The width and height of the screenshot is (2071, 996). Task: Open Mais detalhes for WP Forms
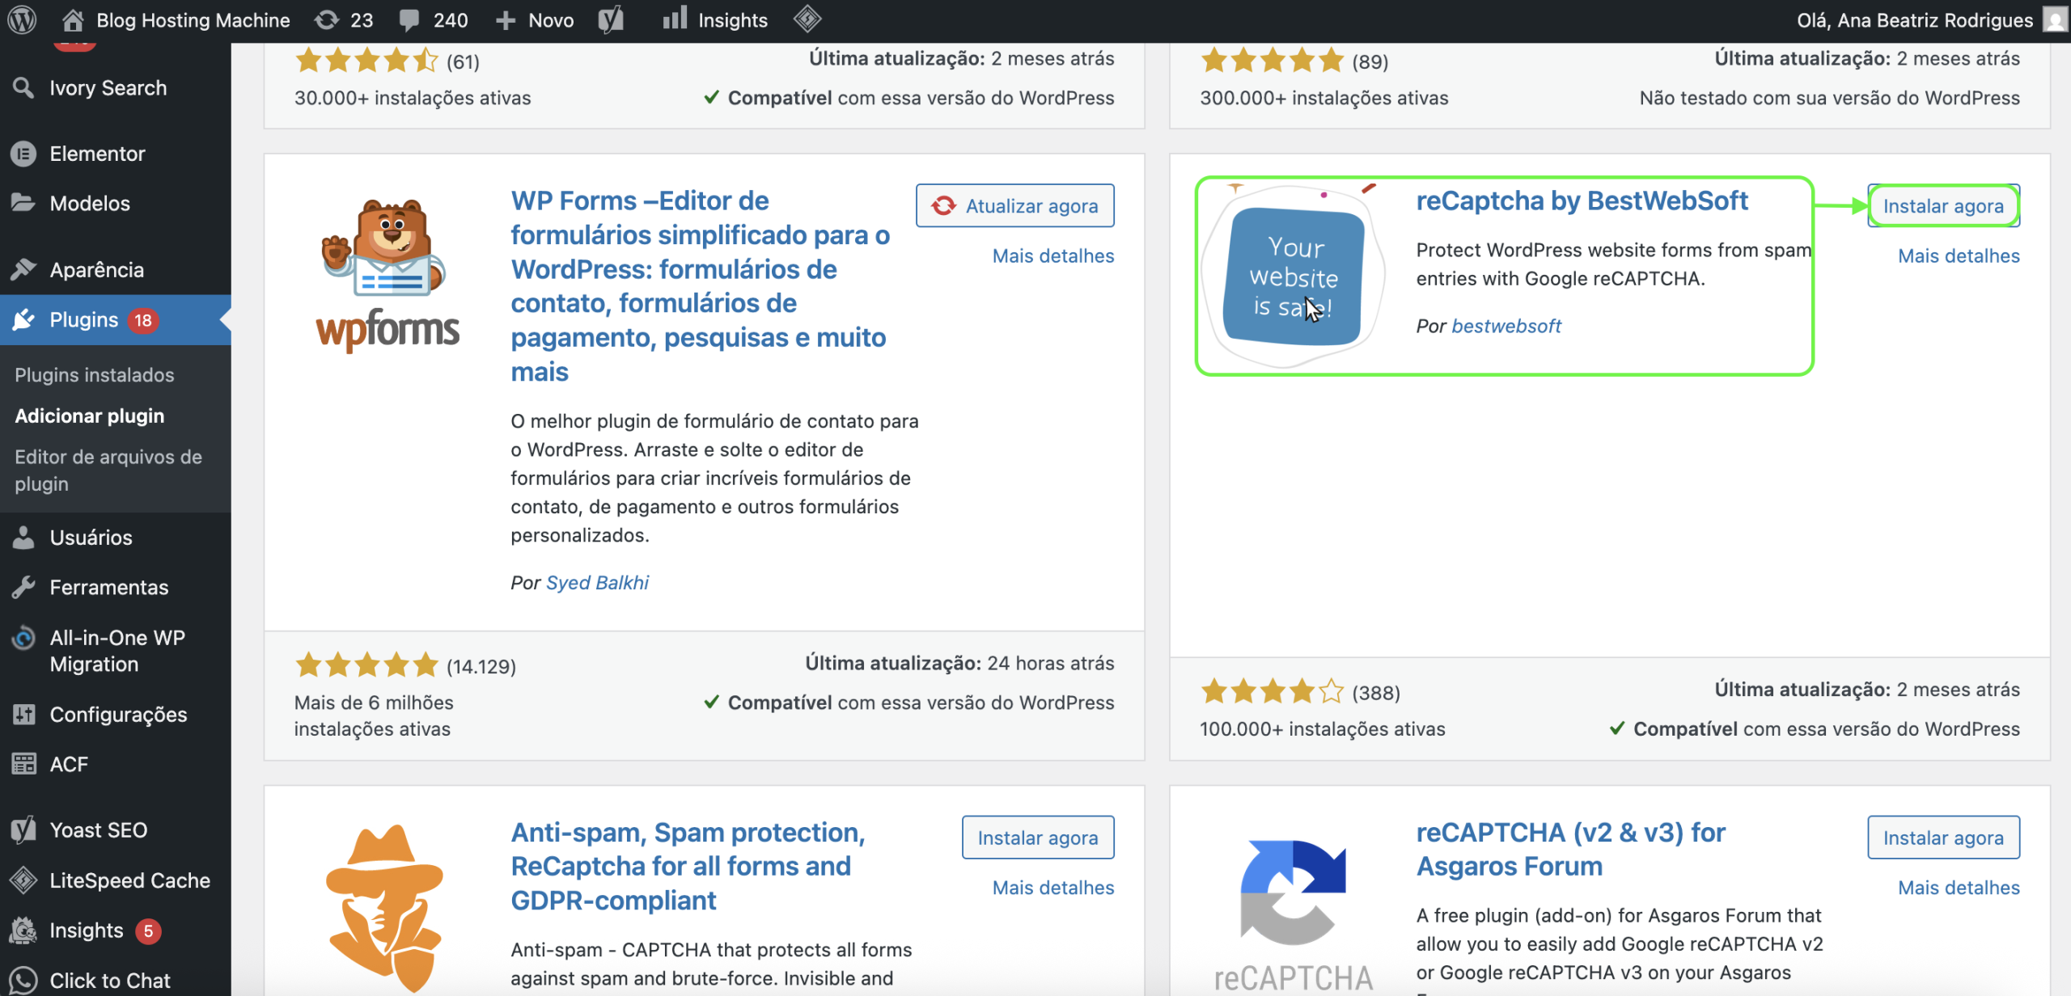[1053, 255]
